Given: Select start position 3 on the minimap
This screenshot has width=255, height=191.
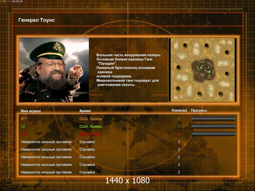Looking at the screenshot, I should (221, 94).
